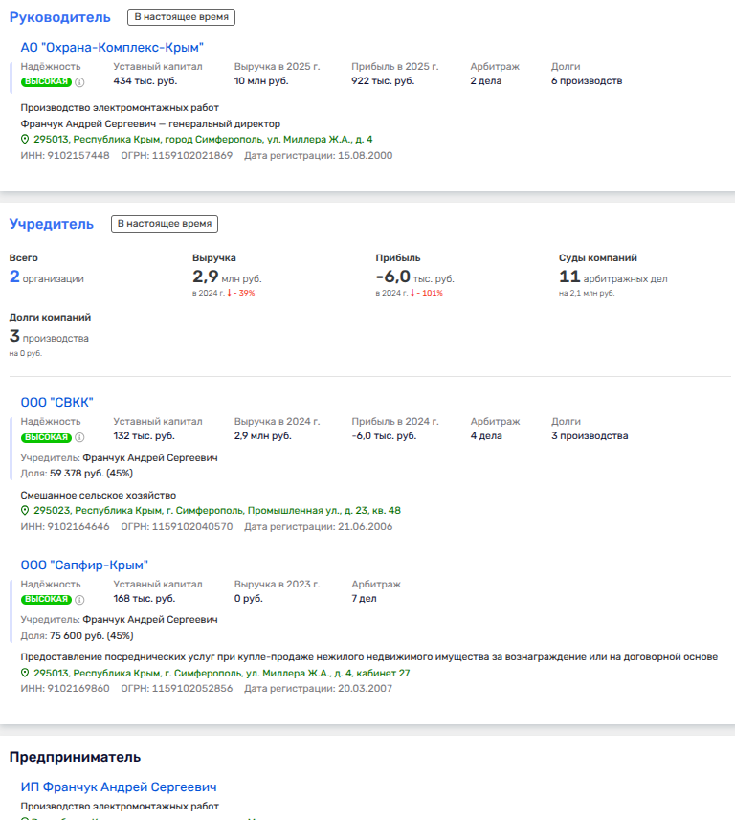Viewport: 735px width, 820px height.
Task: Click the Учредитель section heading
Action: [52, 224]
